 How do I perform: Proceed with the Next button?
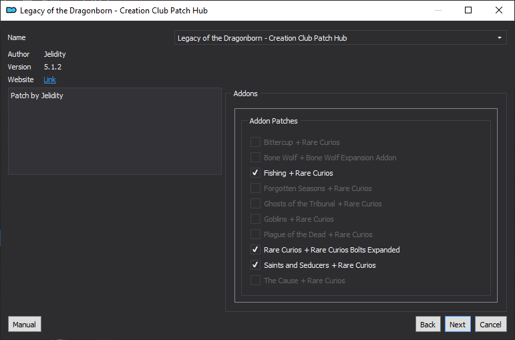point(458,325)
